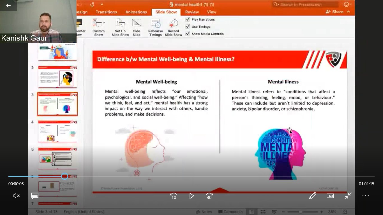Image resolution: width=383 pixels, height=215 pixels.
Task: Click the Presenter View icon
Action: click(79, 23)
